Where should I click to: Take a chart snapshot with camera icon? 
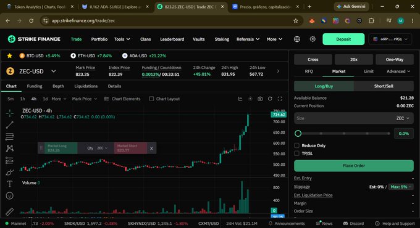[x=260, y=99]
